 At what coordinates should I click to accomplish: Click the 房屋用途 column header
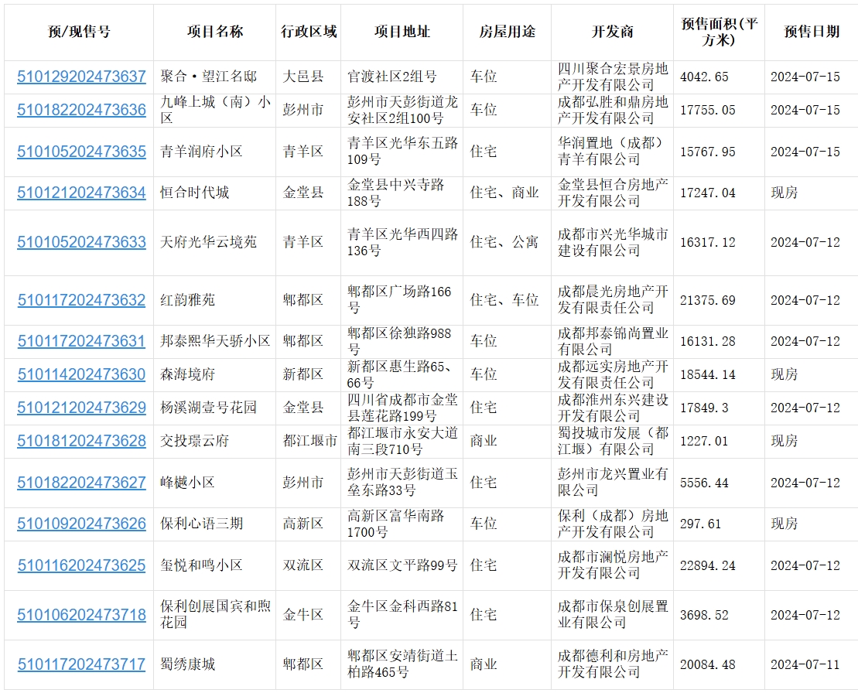(508, 32)
